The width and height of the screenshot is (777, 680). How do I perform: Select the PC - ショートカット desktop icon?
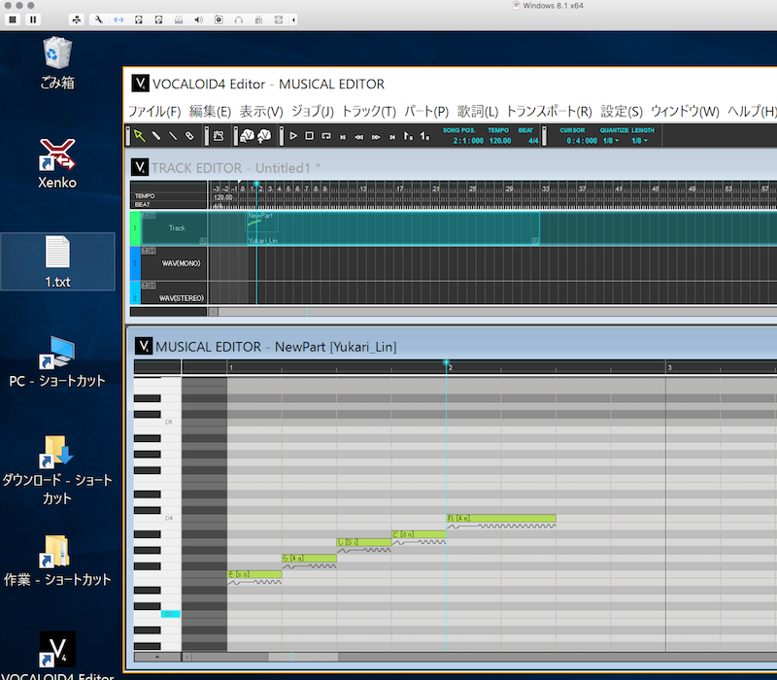point(57,361)
